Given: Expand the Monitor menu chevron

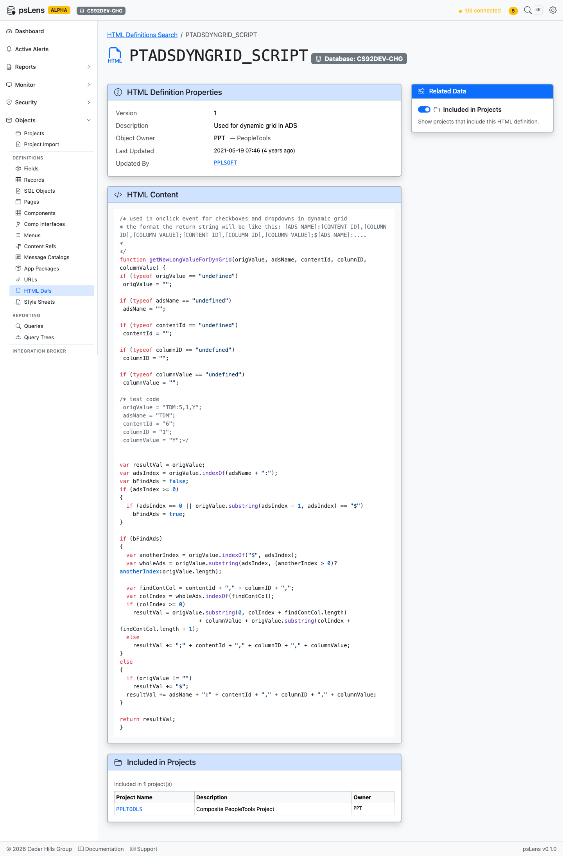Looking at the screenshot, I should pos(89,85).
